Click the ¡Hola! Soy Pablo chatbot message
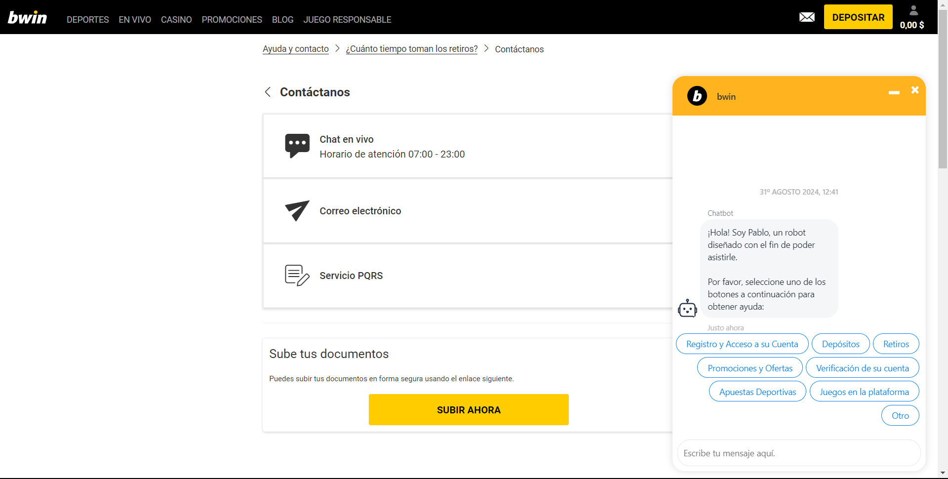The width and height of the screenshot is (948, 479). [769, 269]
